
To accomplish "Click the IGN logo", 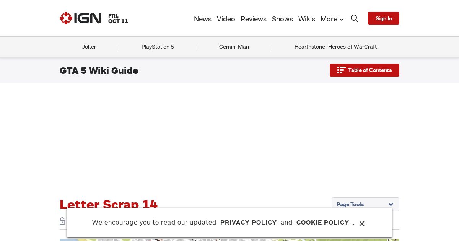I will click(x=81, y=18).
